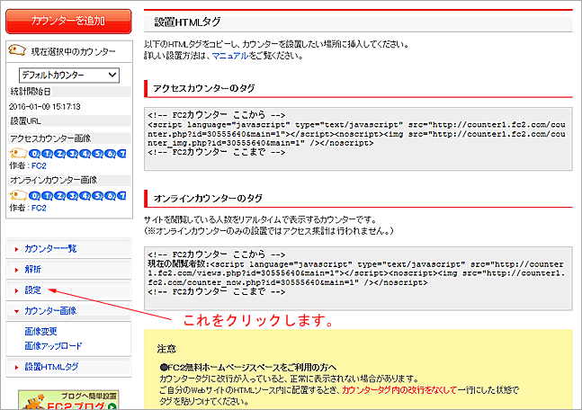Click the 統計開始日 label
Image resolution: width=582 pixels, height=410 pixels.
click(31, 92)
